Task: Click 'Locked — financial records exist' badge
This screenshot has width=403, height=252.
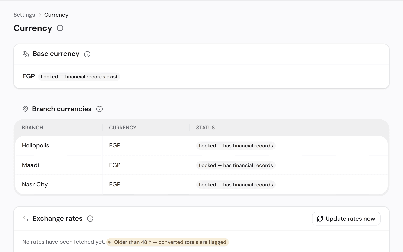Action: [79, 77]
